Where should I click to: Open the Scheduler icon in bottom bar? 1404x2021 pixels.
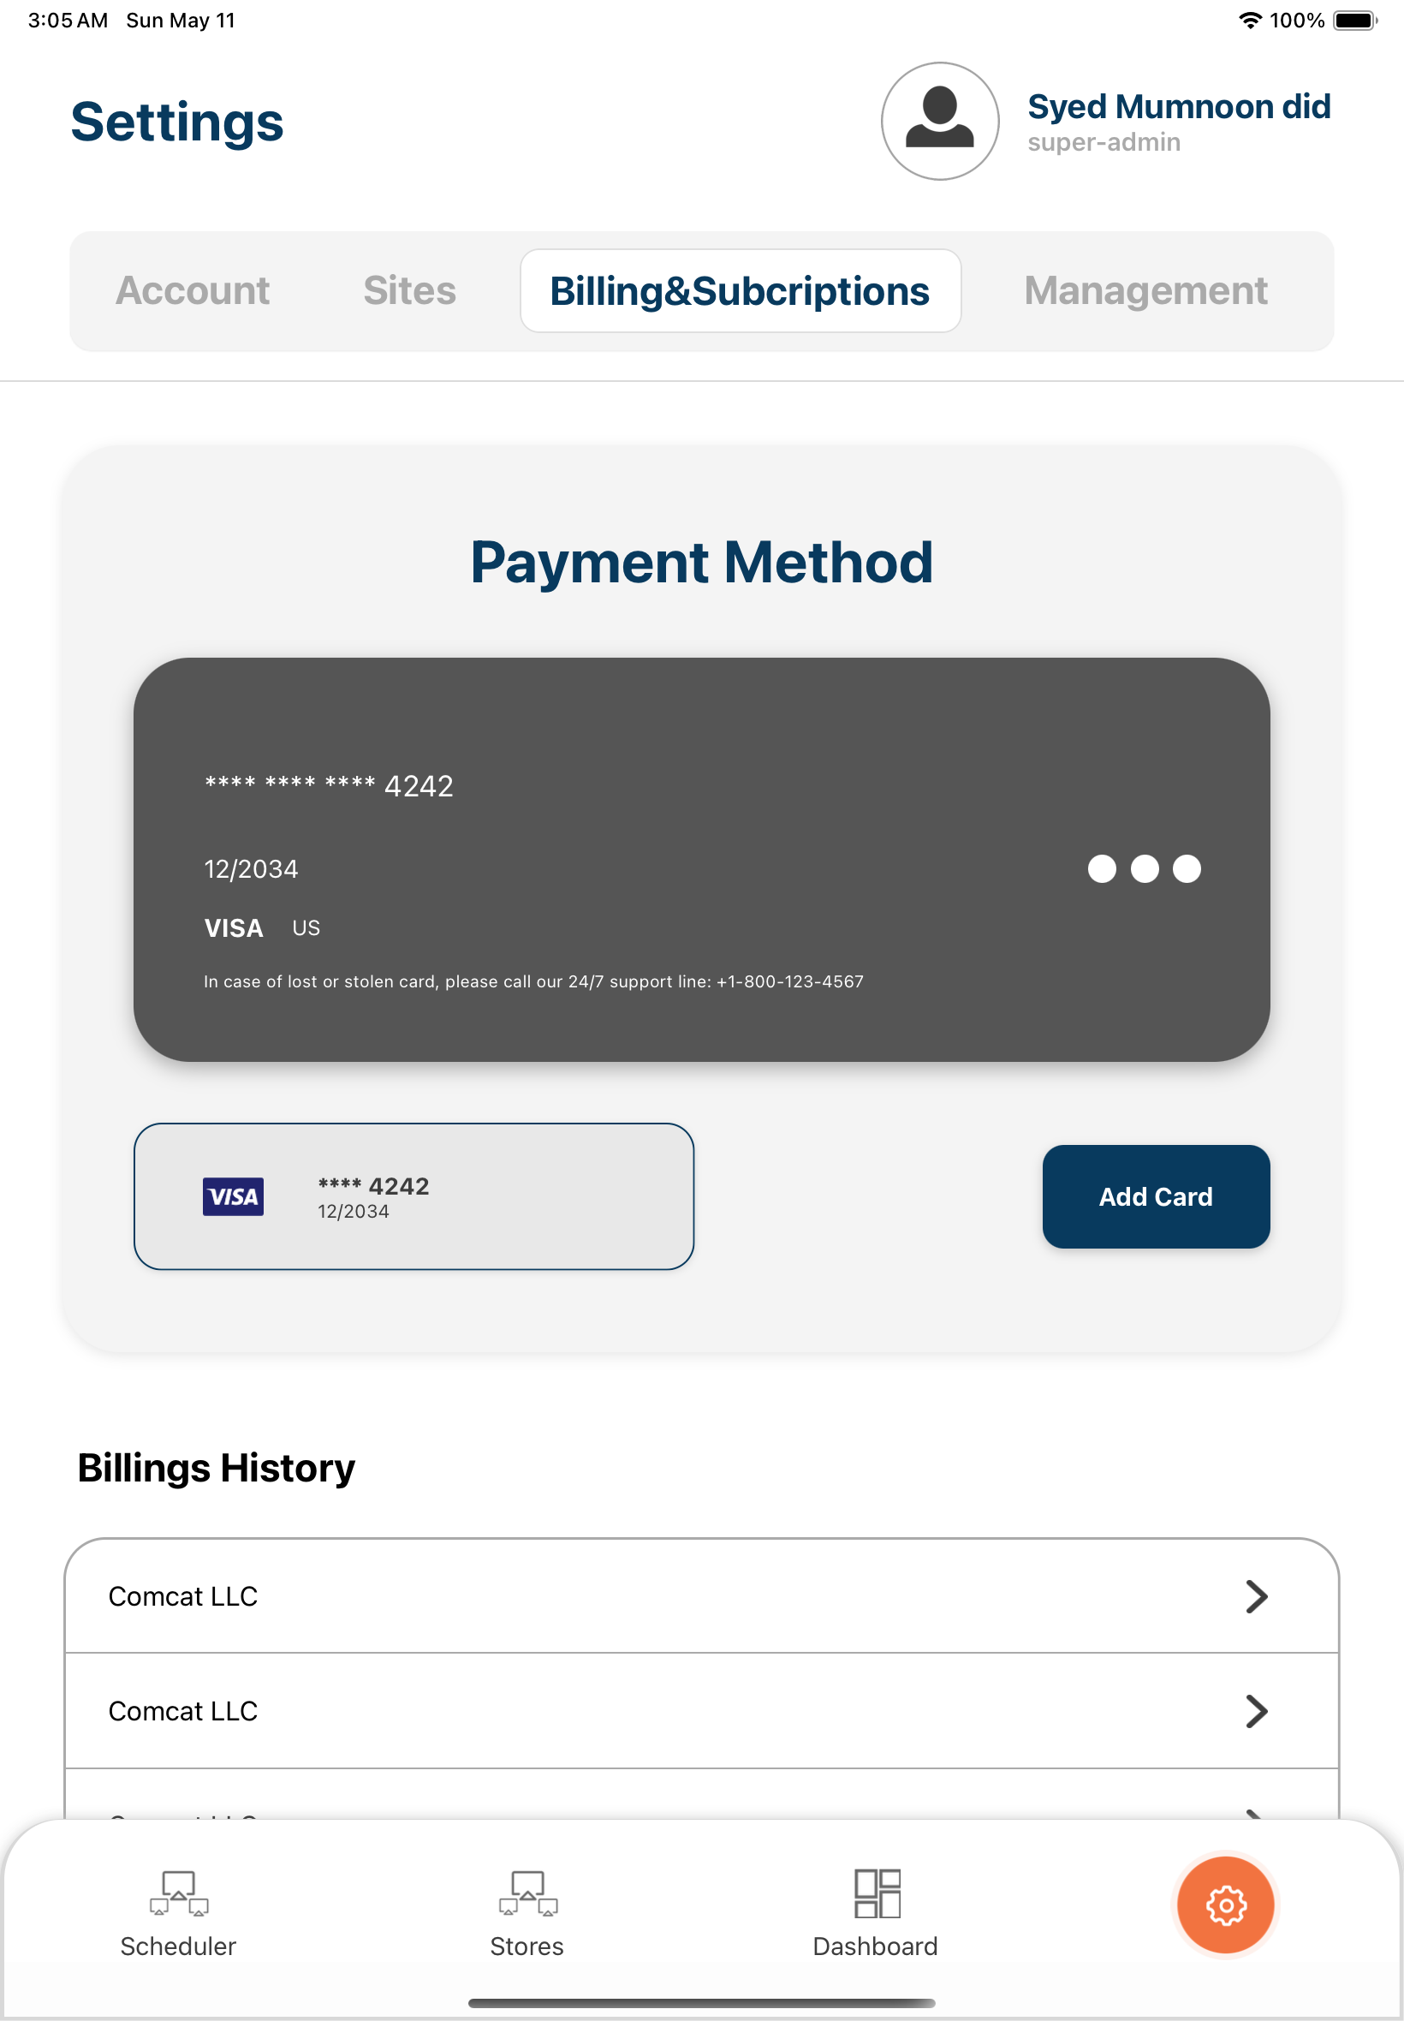tap(179, 1893)
